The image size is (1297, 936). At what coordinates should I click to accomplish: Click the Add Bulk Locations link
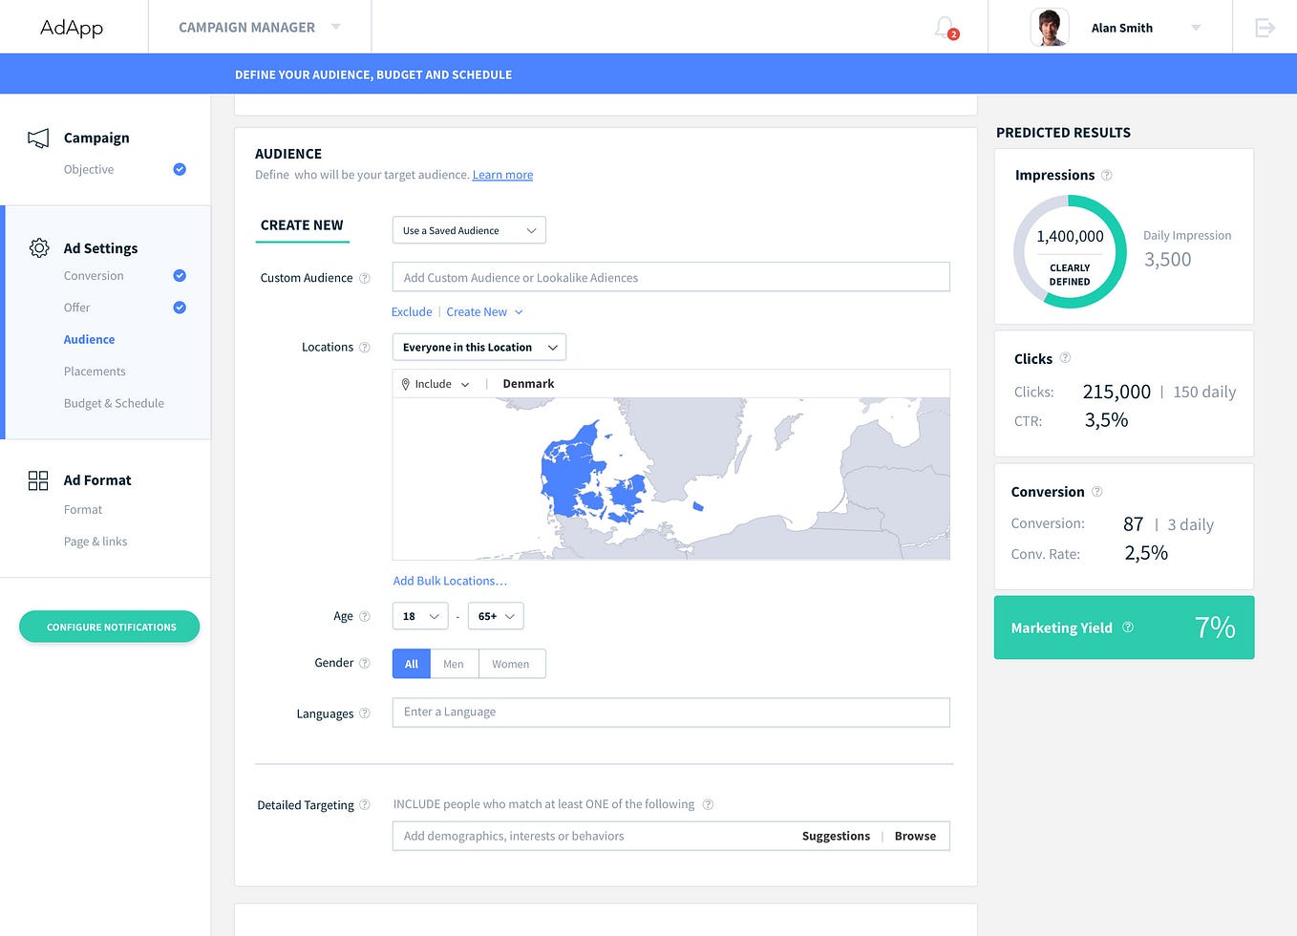pyautogui.click(x=449, y=581)
